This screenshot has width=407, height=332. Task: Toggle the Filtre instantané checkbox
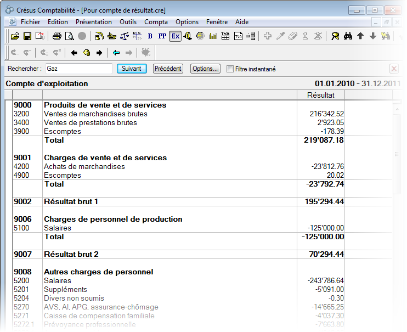coord(230,69)
